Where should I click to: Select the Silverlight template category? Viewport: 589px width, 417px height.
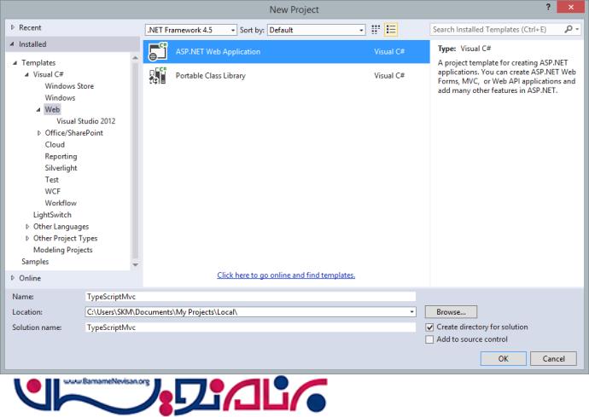(61, 168)
